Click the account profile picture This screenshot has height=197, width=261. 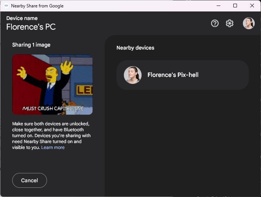pyautogui.click(x=249, y=23)
